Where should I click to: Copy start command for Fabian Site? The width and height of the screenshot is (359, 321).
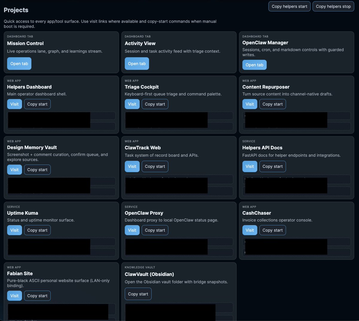(37, 296)
